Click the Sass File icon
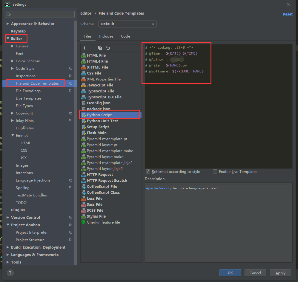Image resolution: width=298 pixels, height=282 pixels. pyautogui.click(x=83, y=204)
